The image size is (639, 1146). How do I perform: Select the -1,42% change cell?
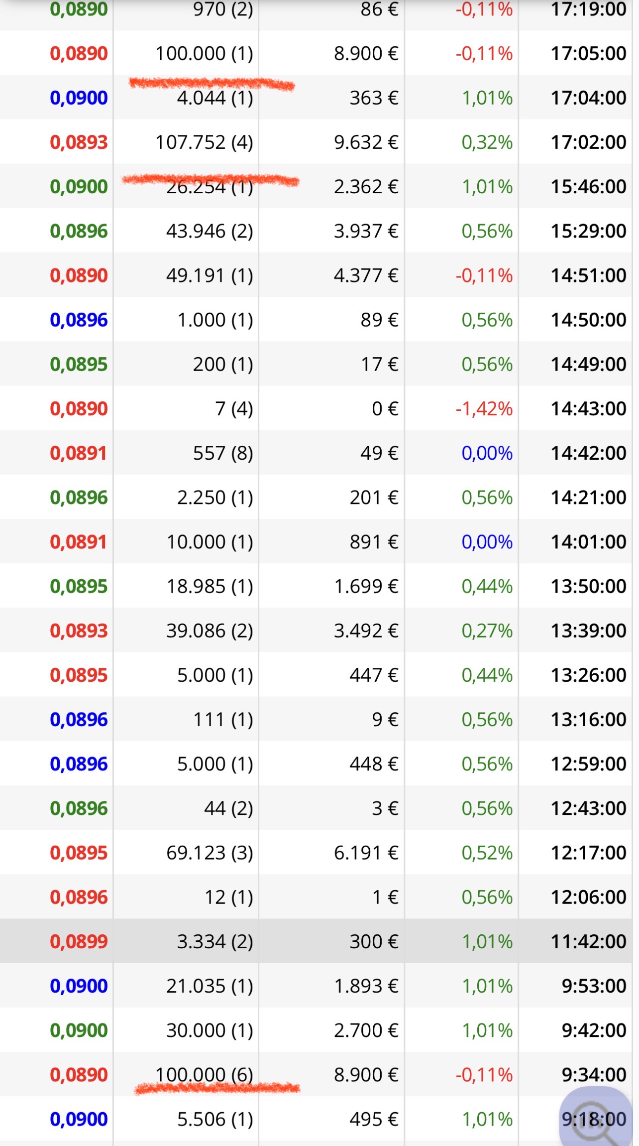(484, 409)
